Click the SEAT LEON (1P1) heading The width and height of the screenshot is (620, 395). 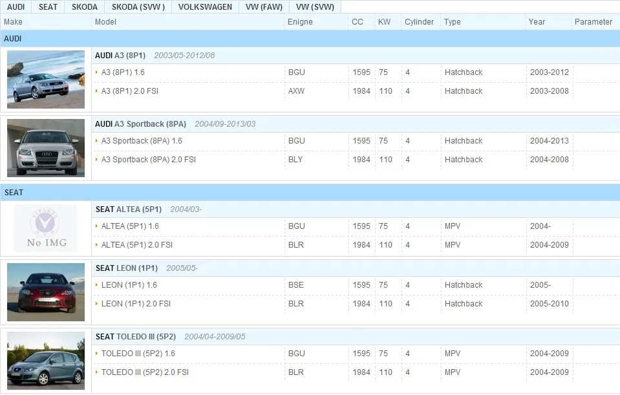pos(127,268)
